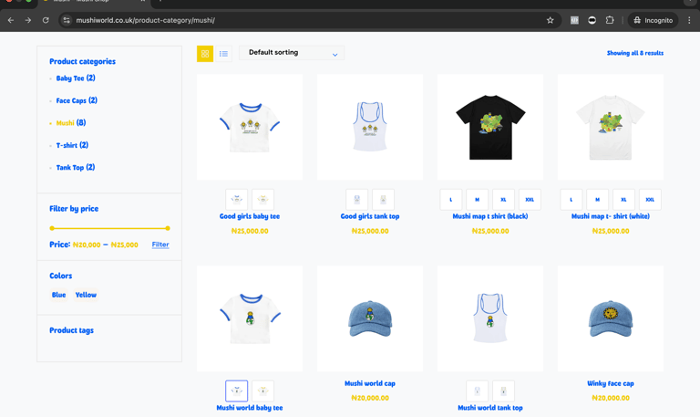
Task: Open Winky face cap title
Action: coord(611,383)
